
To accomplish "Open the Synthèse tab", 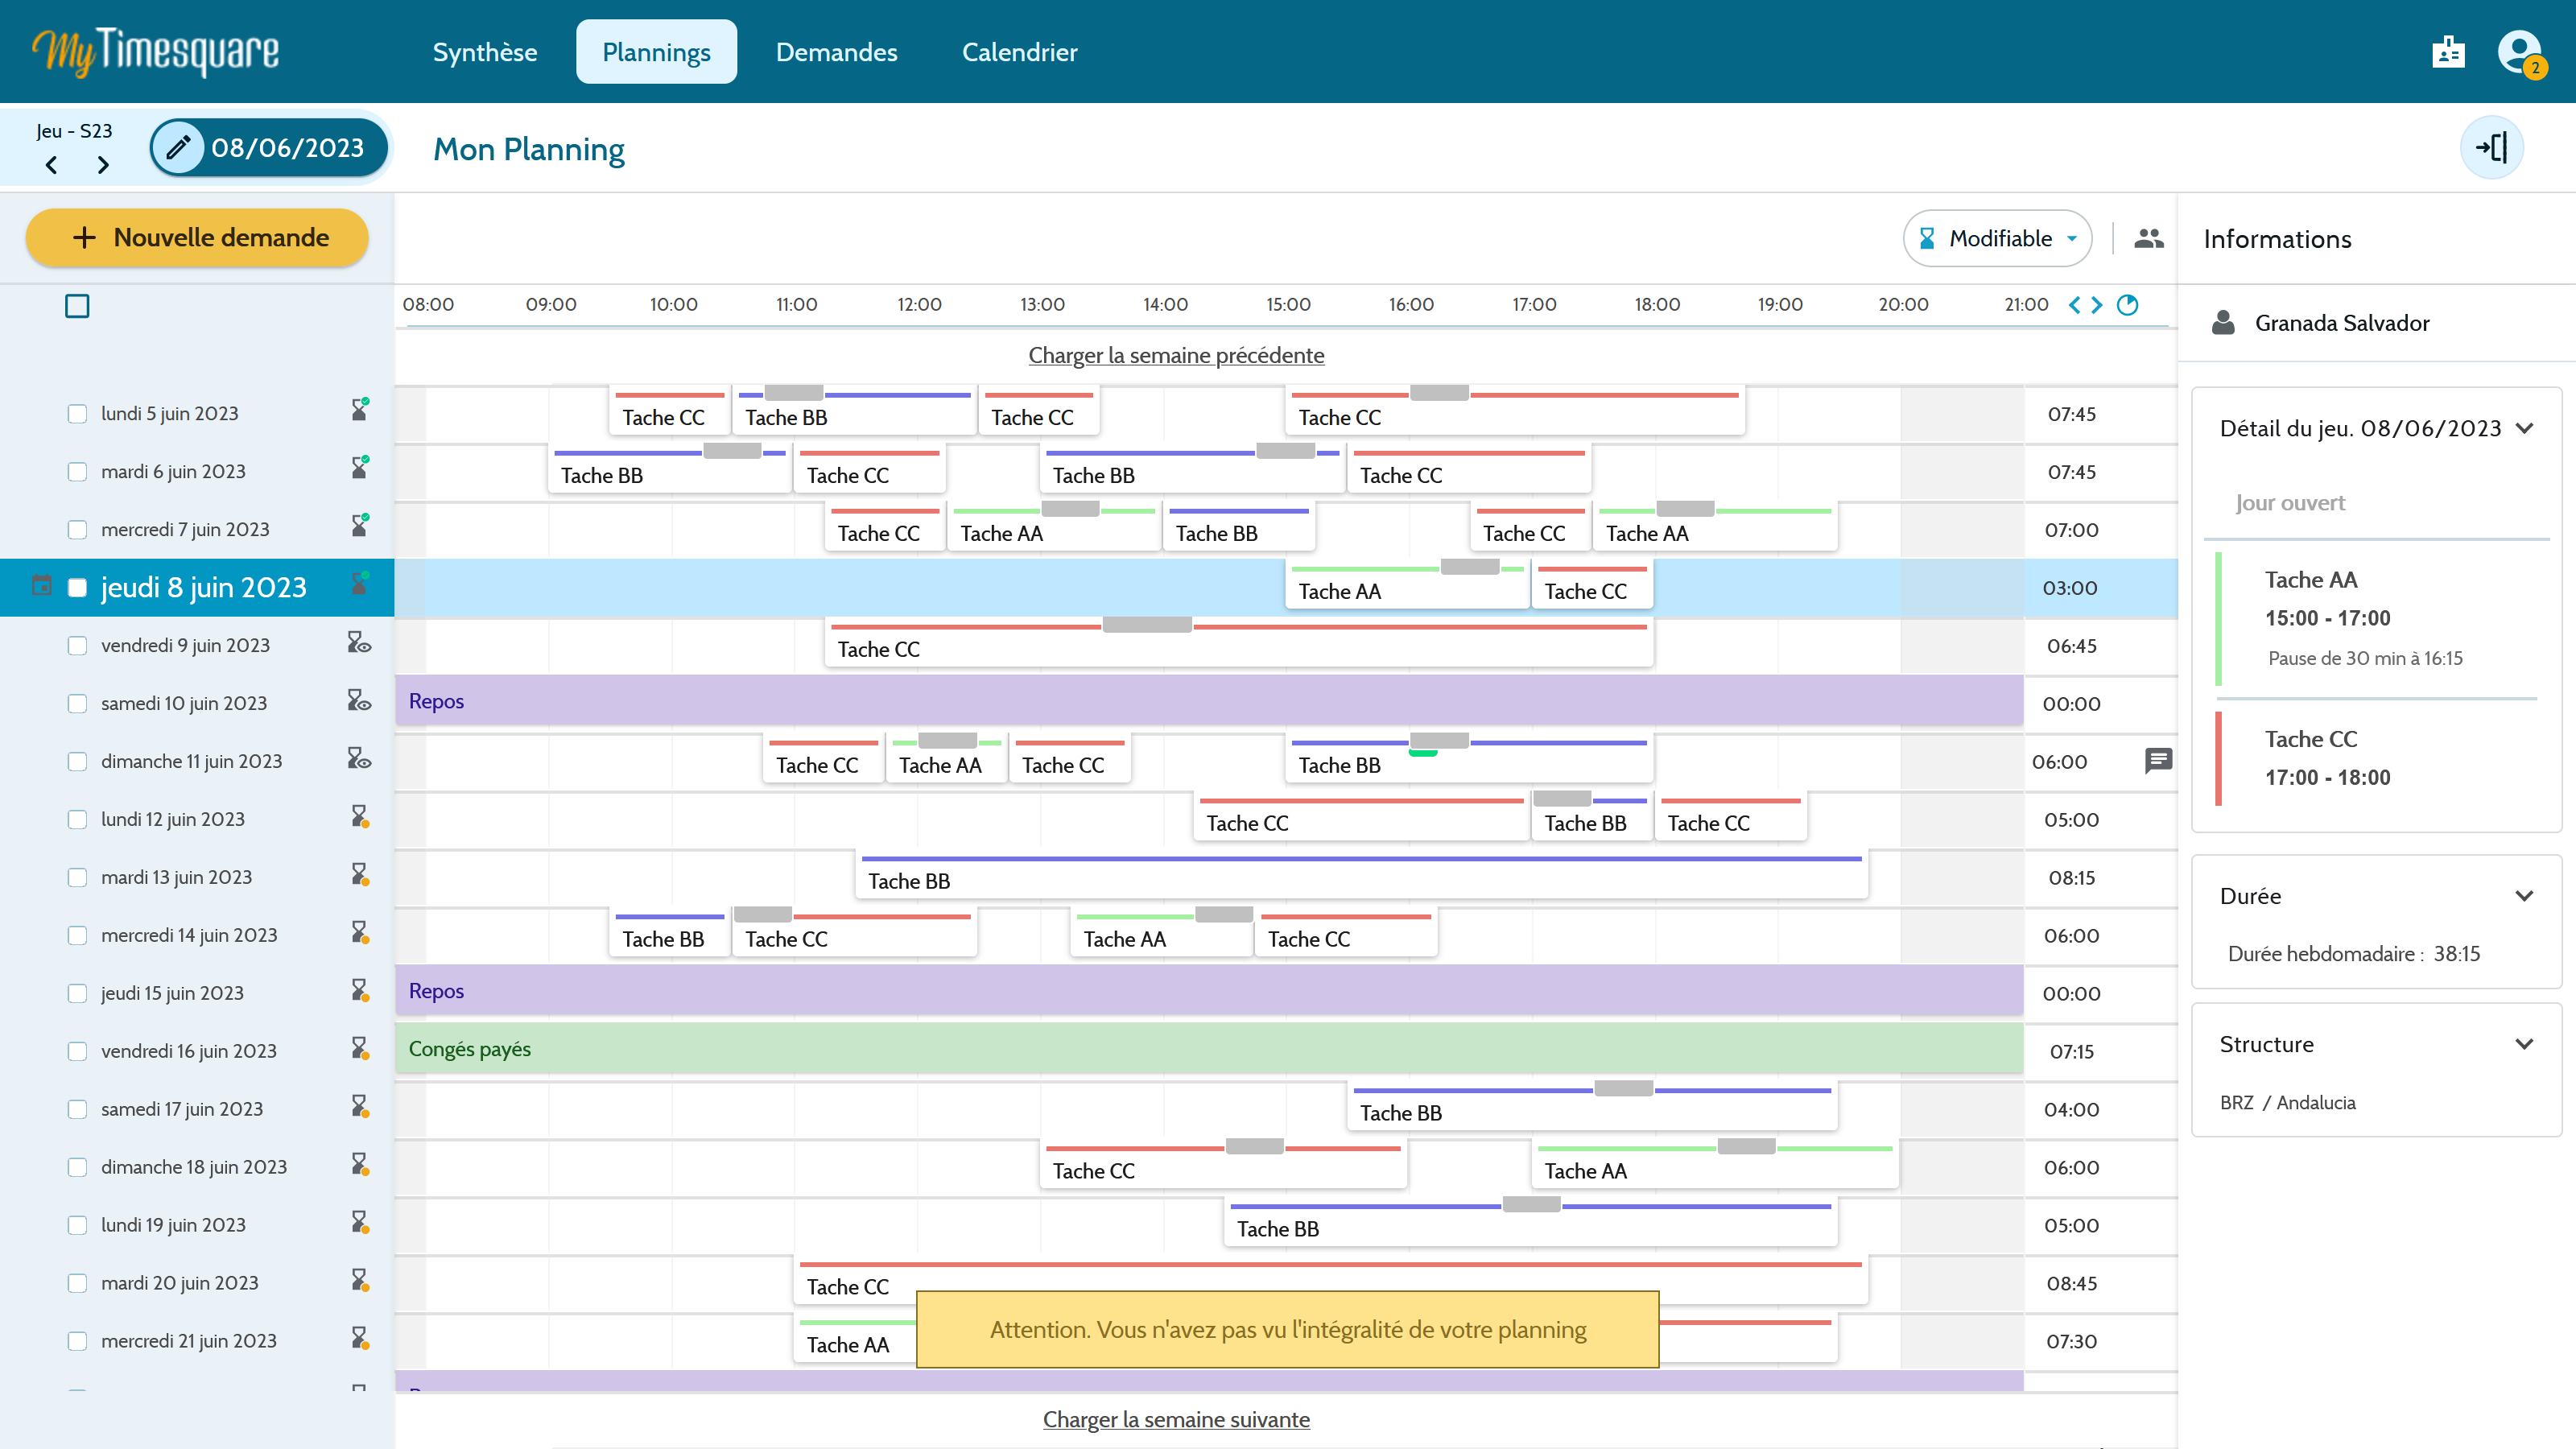I will tap(485, 52).
